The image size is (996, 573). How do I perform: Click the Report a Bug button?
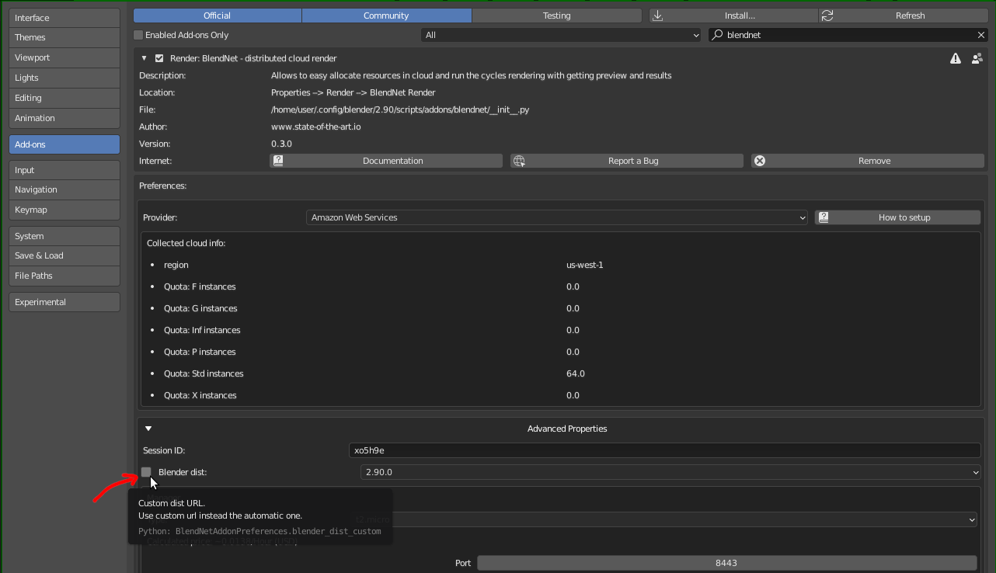click(627, 161)
